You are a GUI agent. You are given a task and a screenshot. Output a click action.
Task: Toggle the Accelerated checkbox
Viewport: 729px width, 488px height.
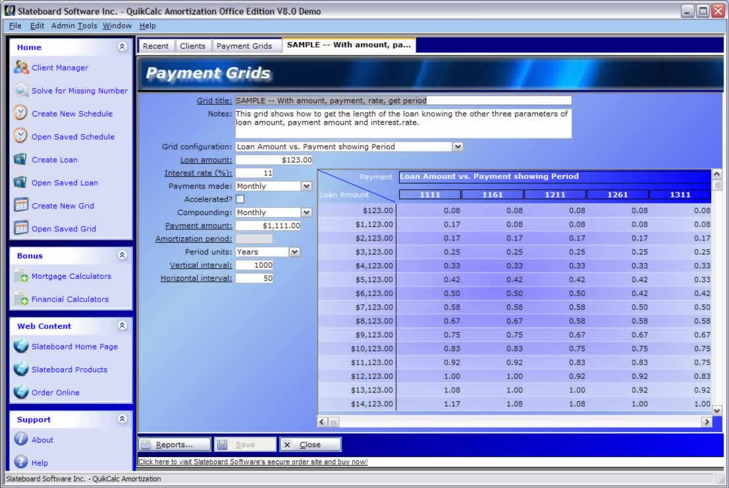[240, 199]
